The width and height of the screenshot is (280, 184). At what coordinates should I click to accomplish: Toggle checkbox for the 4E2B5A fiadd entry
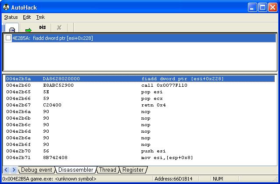tap(8, 38)
